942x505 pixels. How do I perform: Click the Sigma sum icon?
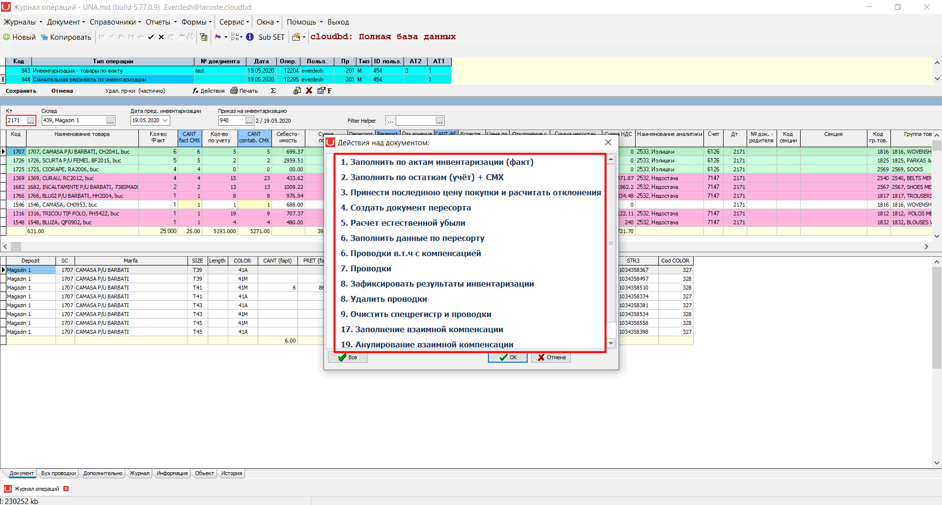273,91
